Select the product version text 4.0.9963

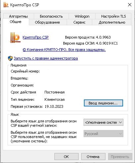(103, 37)
